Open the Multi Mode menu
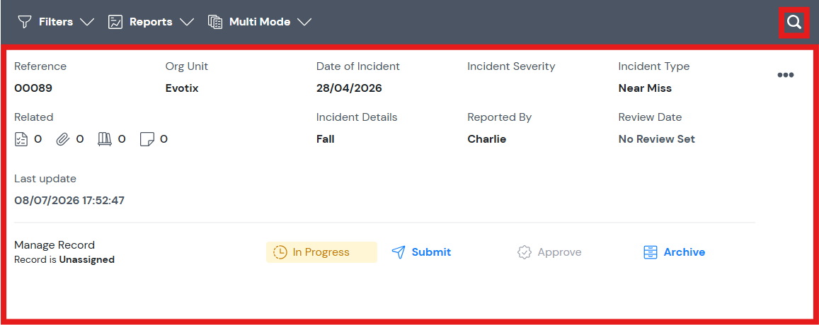Viewport: 819px width, 325px height. coord(260,22)
